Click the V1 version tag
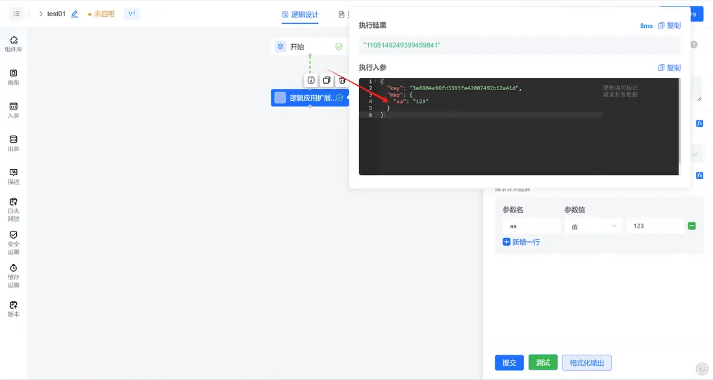 point(132,14)
